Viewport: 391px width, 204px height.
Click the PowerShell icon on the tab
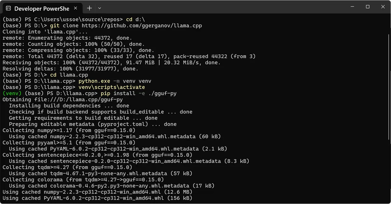coord(8,8)
